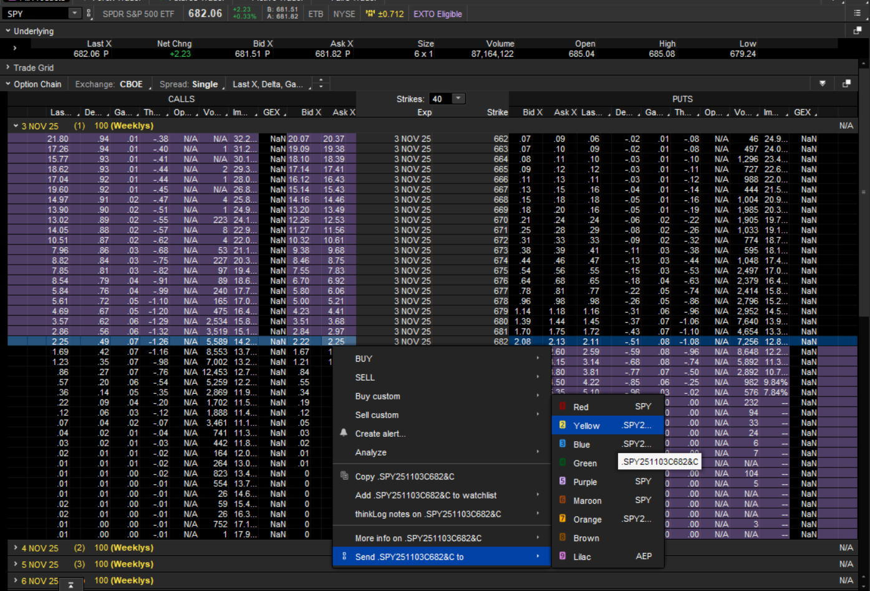The width and height of the screenshot is (870, 591).
Task: Open the Spread: Single dropdown
Action: [x=192, y=84]
